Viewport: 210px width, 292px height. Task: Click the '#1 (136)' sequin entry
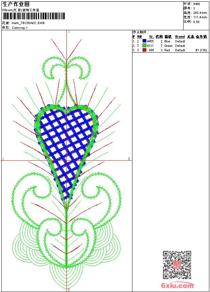[x=201, y=50]
